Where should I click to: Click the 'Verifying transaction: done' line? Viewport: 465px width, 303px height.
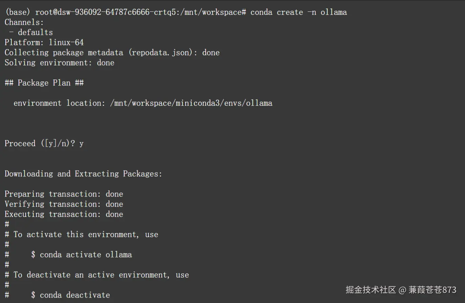click(x=64, y=204)
